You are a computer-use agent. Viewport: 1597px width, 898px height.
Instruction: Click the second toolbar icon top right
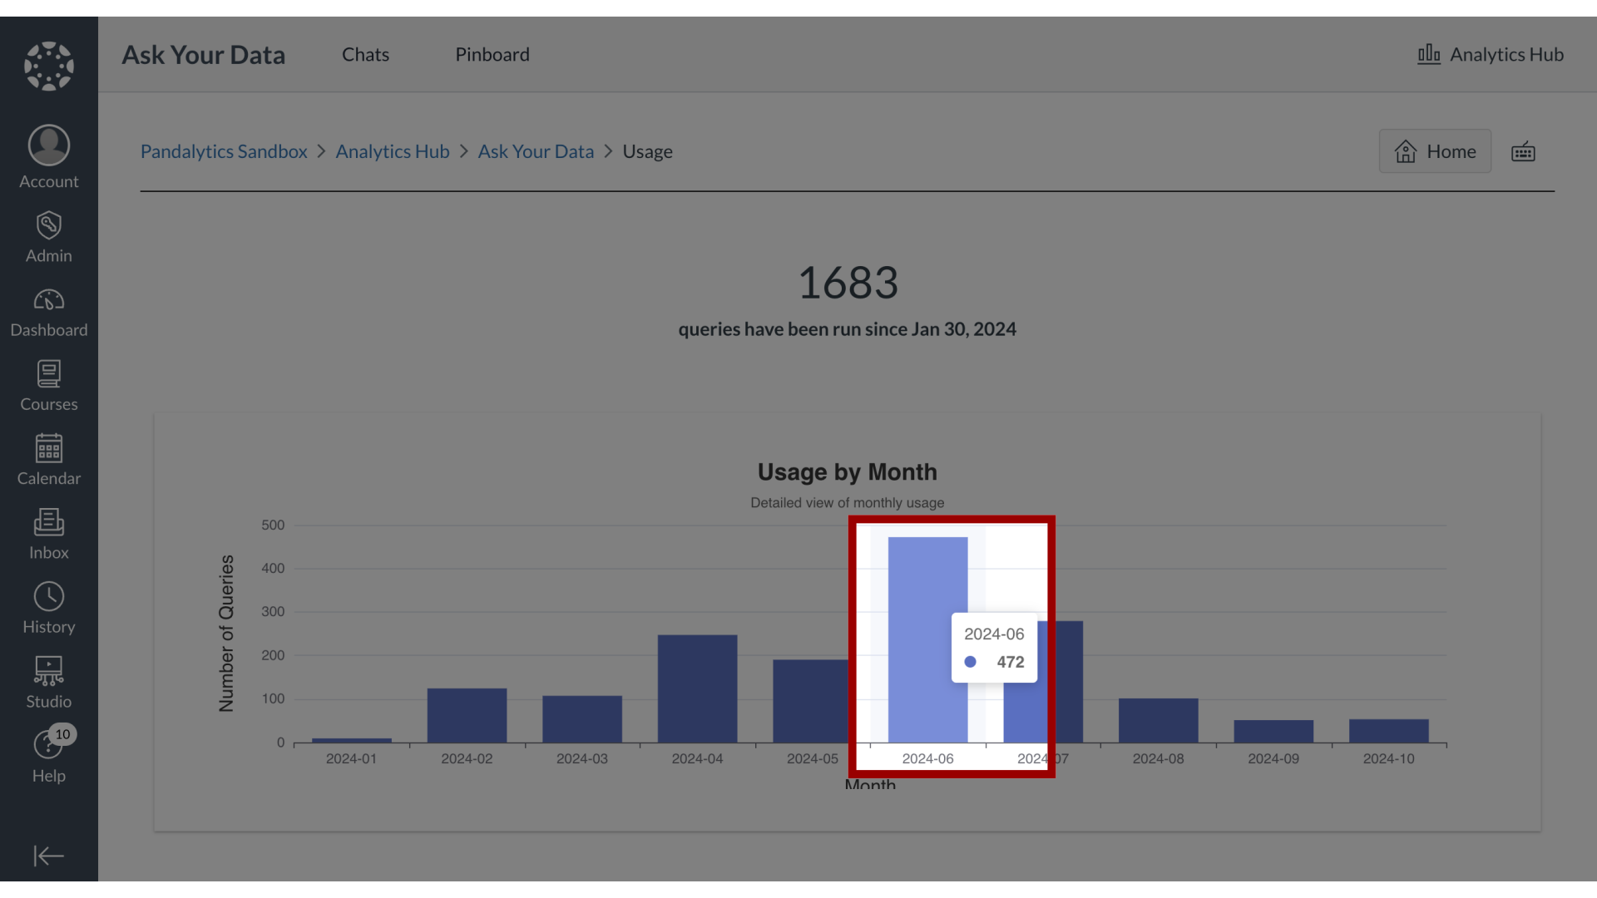point(1522,151)
